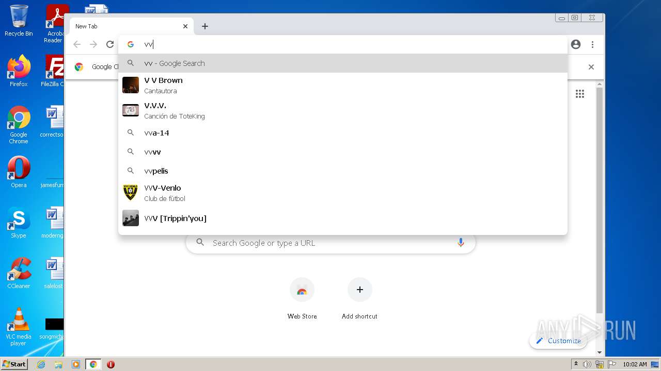
Task: Click VVV-Venlo club logo thumbnail
Action: pyautogui.click(x=131, y=193)
